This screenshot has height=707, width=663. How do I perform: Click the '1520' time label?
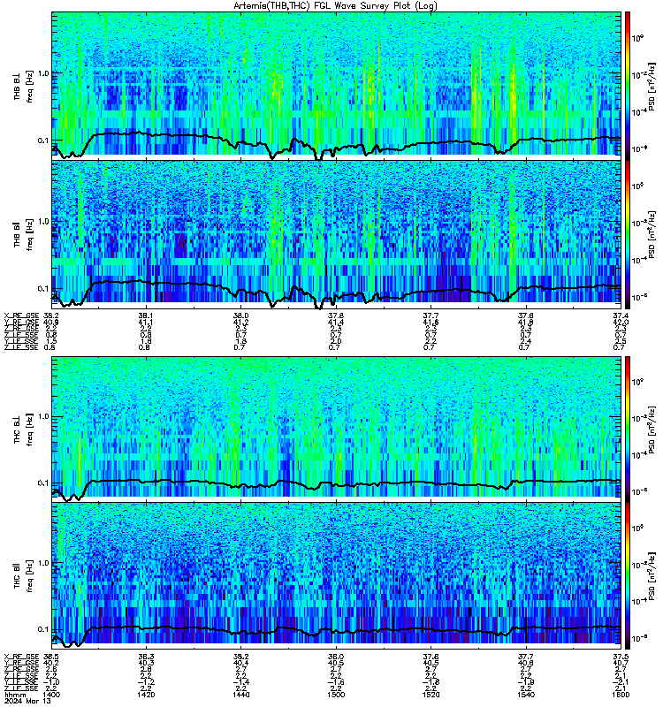click(x=431, y=695)
